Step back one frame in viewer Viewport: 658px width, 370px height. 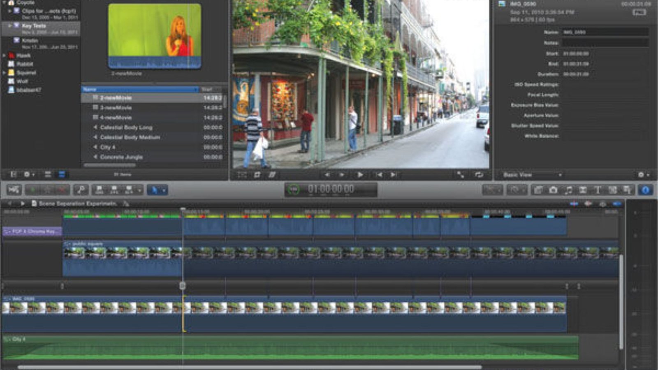click(x=327, y=175)
